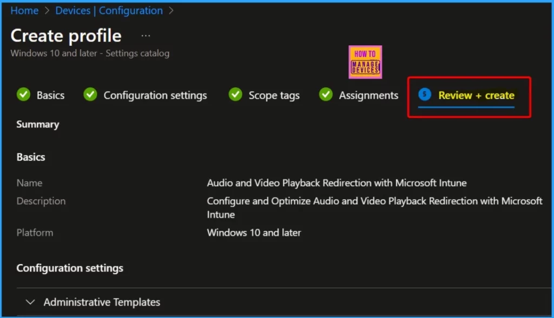This screenshot has height=318, width=554.
Task: Go to the Scope tags step
Action: pyautogui.click(x=274, y=96)
